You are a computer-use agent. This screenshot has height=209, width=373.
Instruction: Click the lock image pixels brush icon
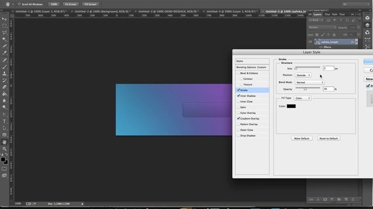tap(322, 35)
